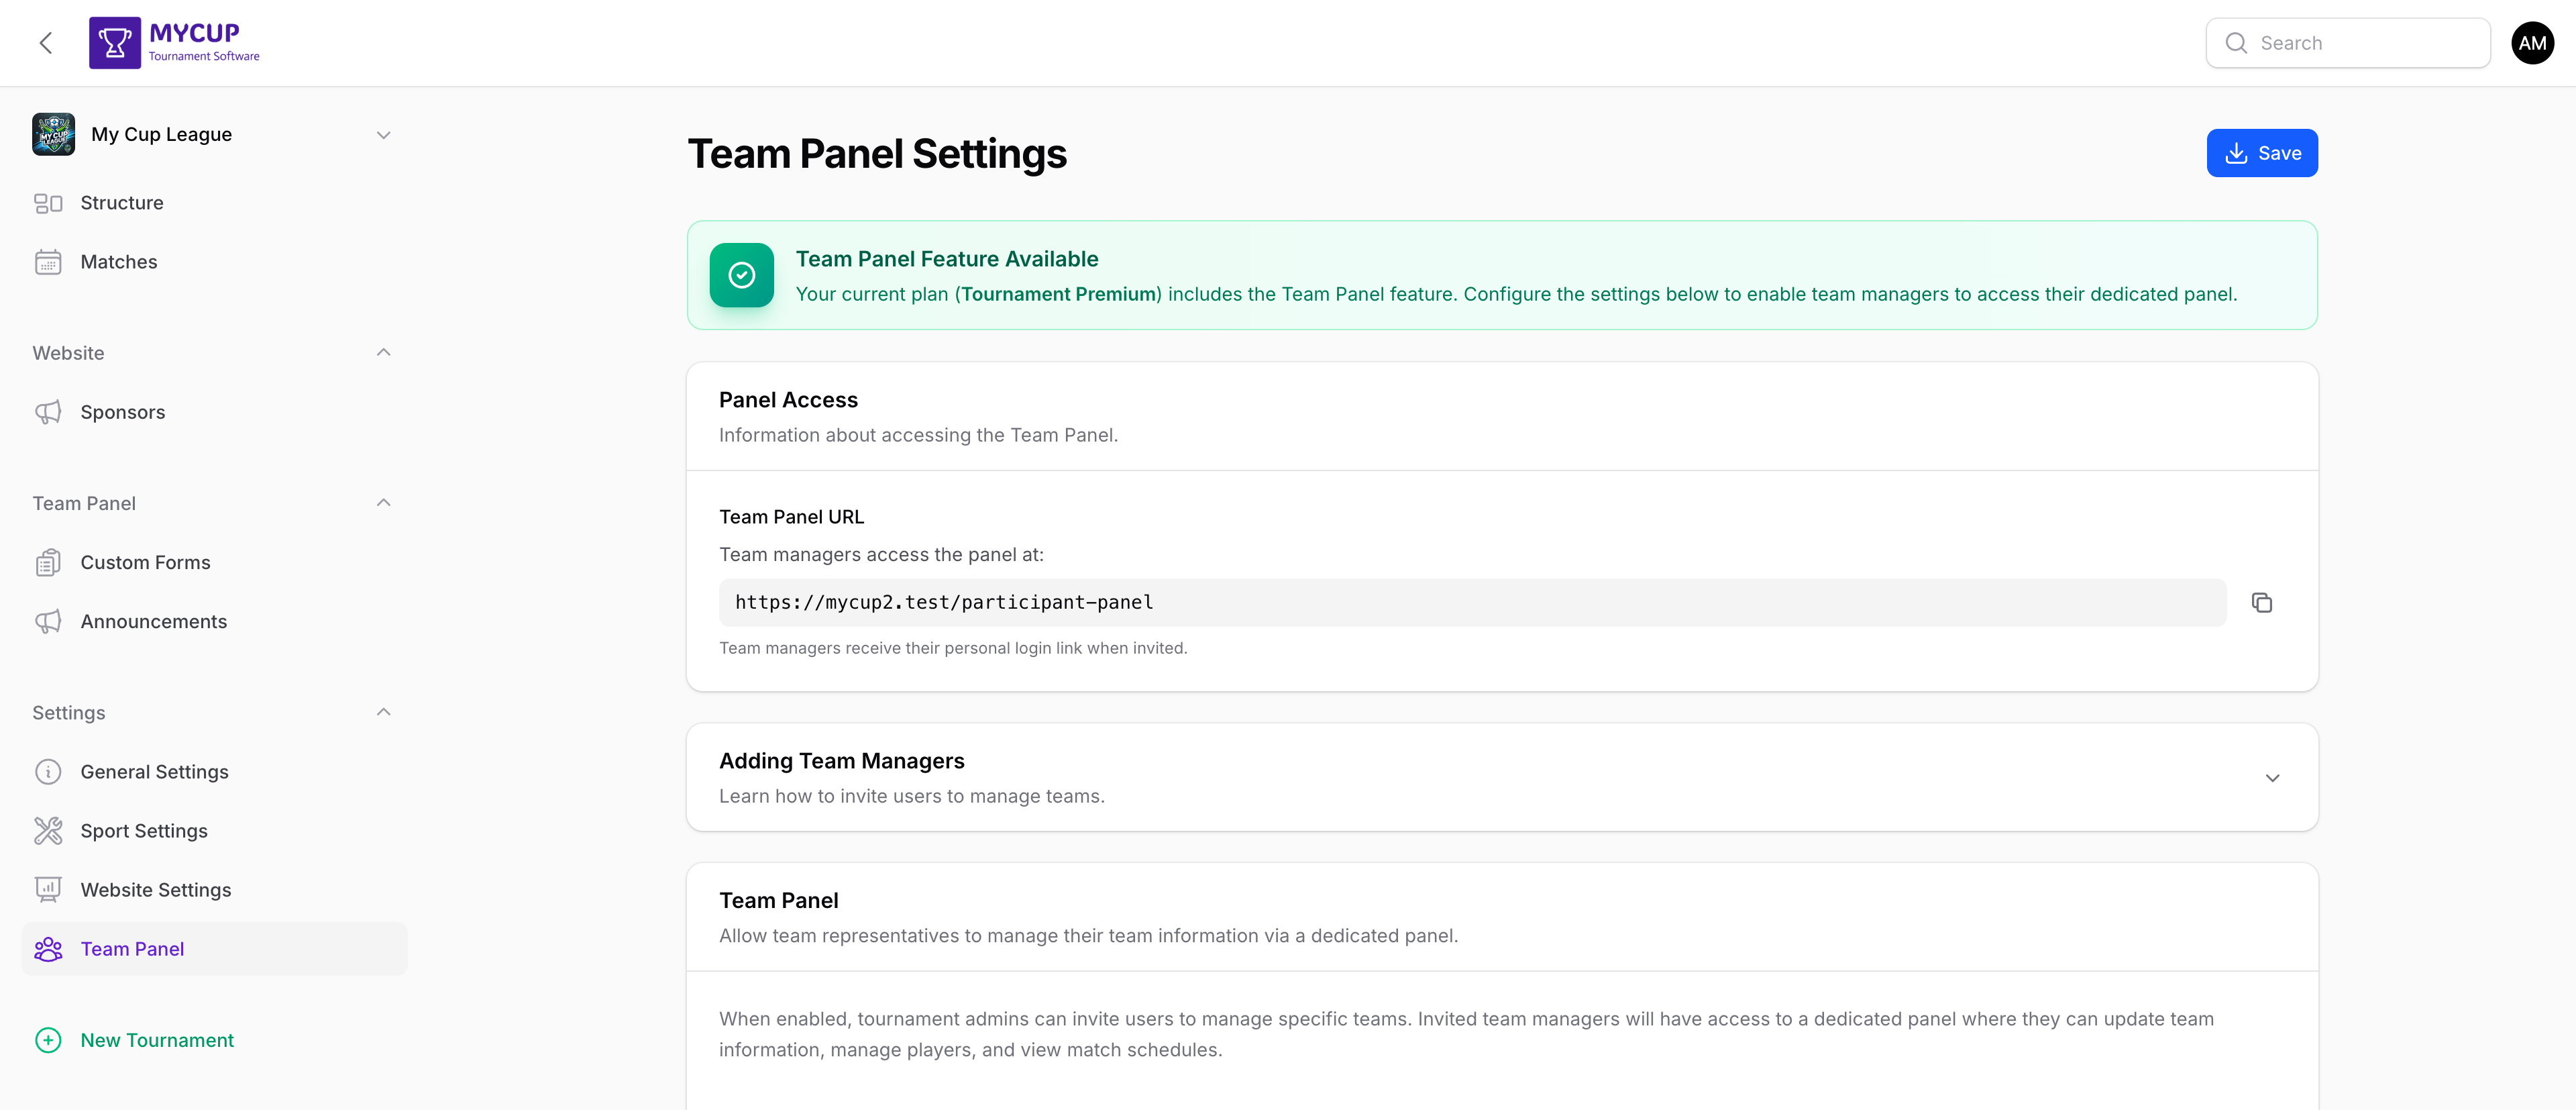
Task: Click the Announcements megaphone icon
Action: [x=48, y=621]
